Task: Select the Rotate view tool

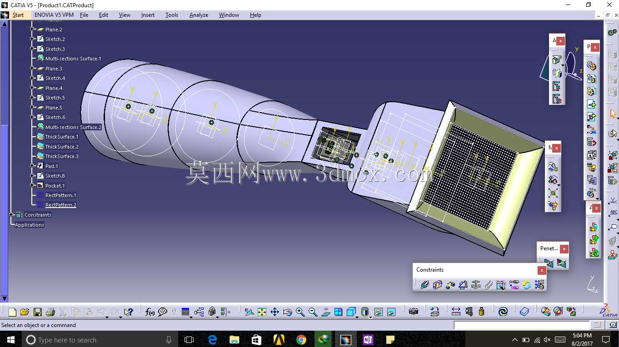Action: [x=287, y=312]
